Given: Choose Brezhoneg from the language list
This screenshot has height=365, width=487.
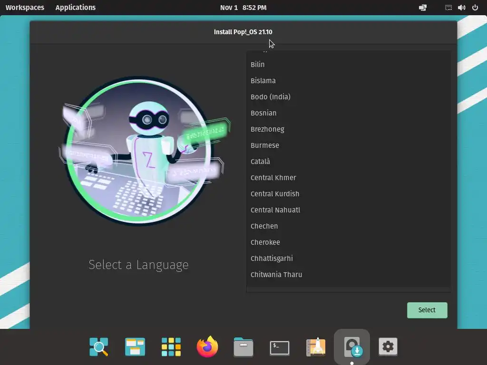Looking at the screenshot, I should tap(349, 129).
